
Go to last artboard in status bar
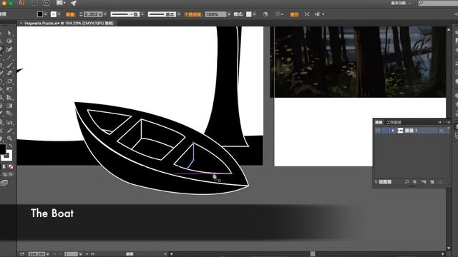coord(92,254)
